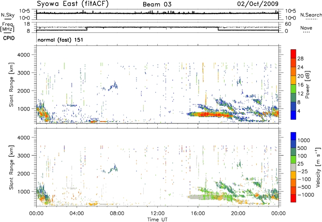Screen dimensions: 322x222
Task: Click the '08:00' time axis label
Action: (x=117, y=214)
